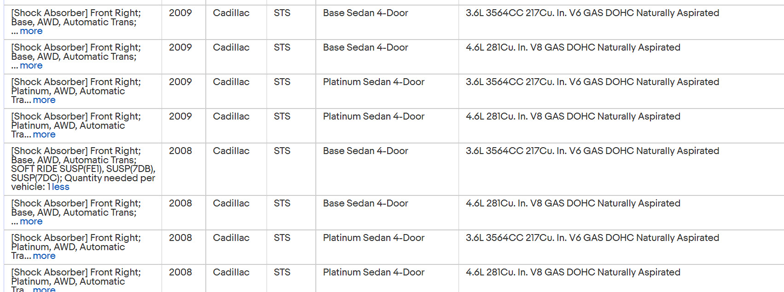Click Cadillac in the 2008 Platinum 4.6L V8 row
Image resolution: width=784 pixels, height=292 pixels.
231,272
